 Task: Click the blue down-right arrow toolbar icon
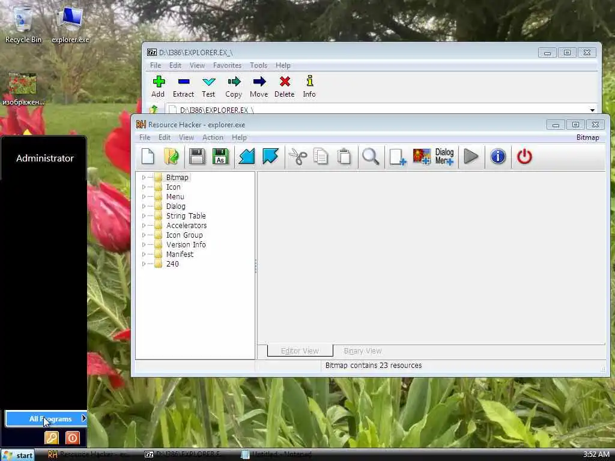(x=270, y=157)
